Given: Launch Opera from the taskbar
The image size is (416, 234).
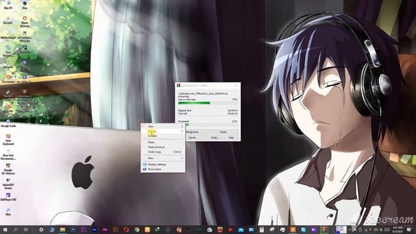Looking at the screenshot, I should (126, 229).
